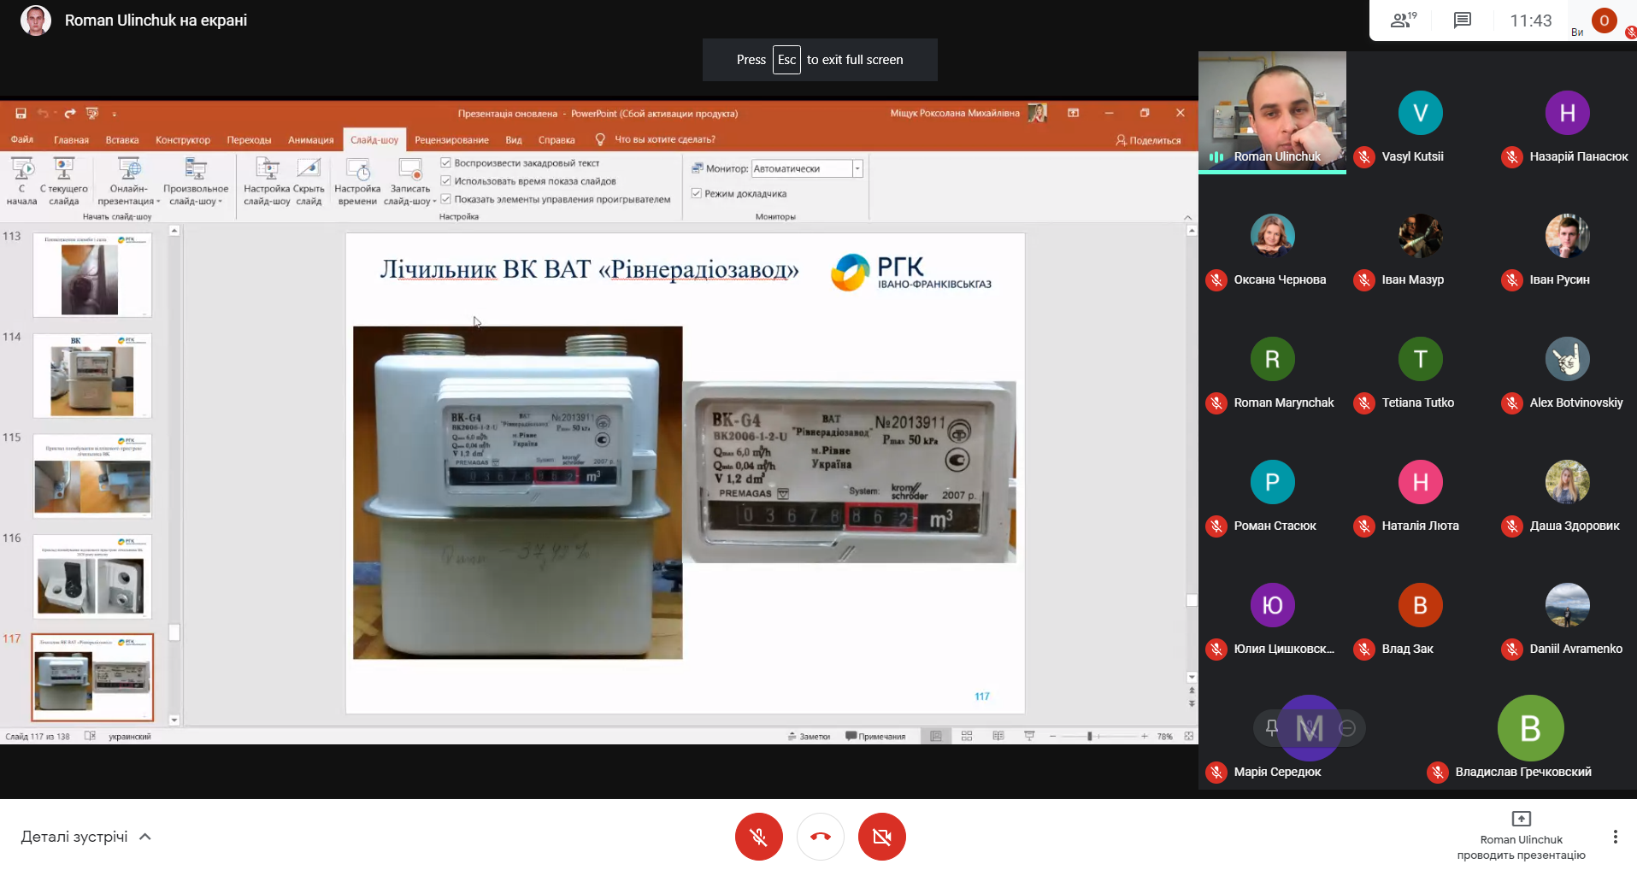The width and height of the screenshot is (1637, 870).
Task: Switch to the Вид ribbon tab
Action: 513,139
